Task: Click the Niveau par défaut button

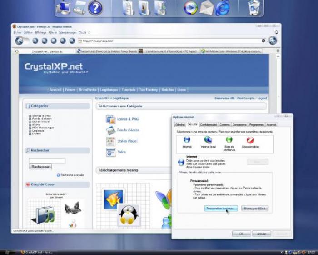Action: click(x=255, y=209)
